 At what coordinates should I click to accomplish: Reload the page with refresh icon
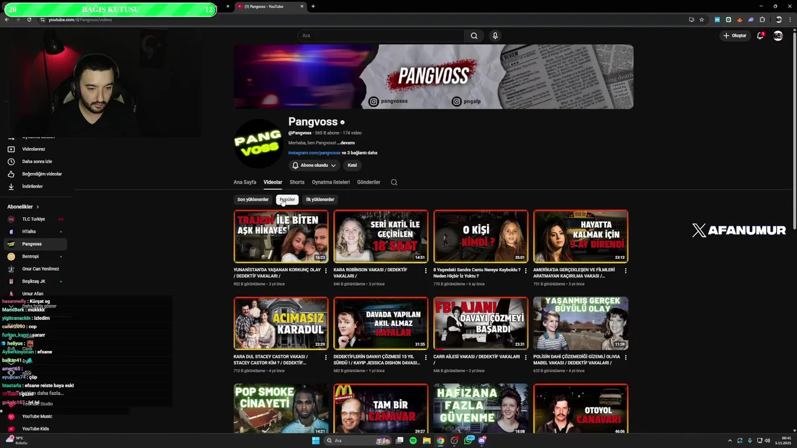click(29, 19)
